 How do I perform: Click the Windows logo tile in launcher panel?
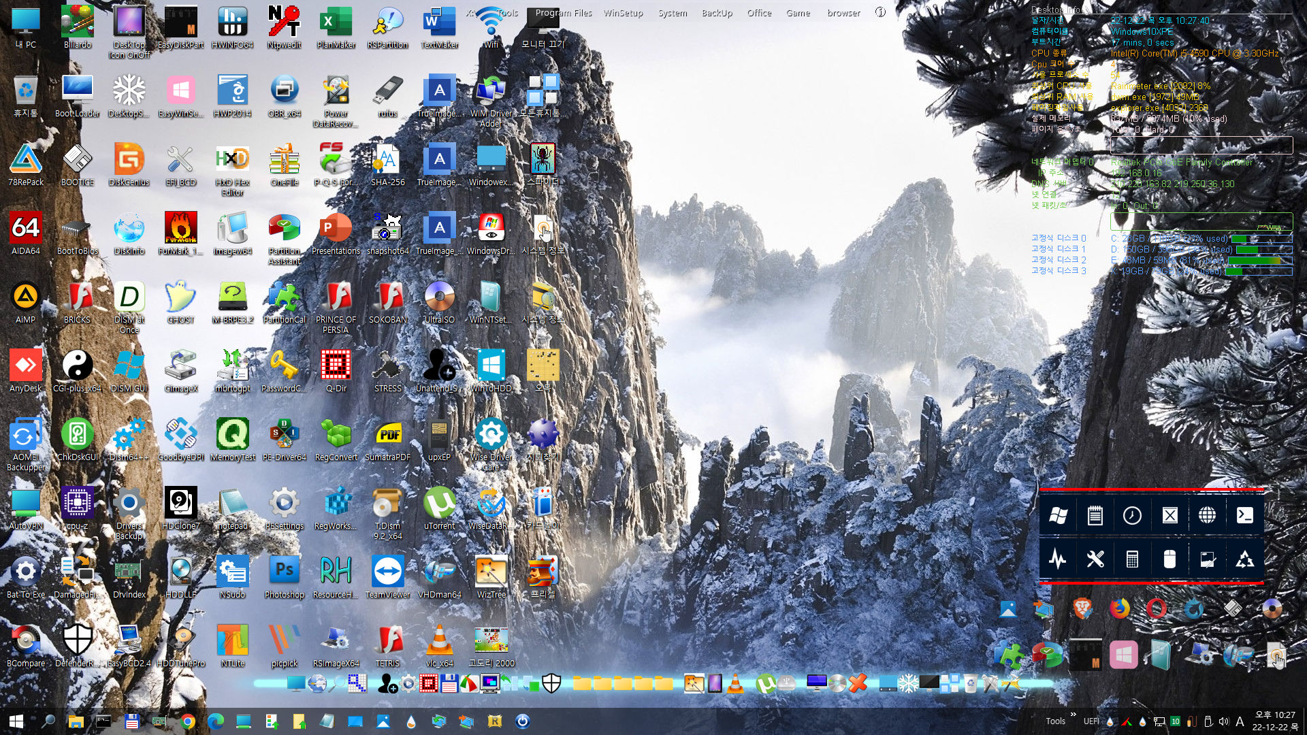pos(1058,515)
